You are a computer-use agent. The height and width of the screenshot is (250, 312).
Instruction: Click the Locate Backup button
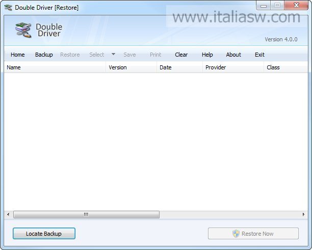click(x=44, y=234)
